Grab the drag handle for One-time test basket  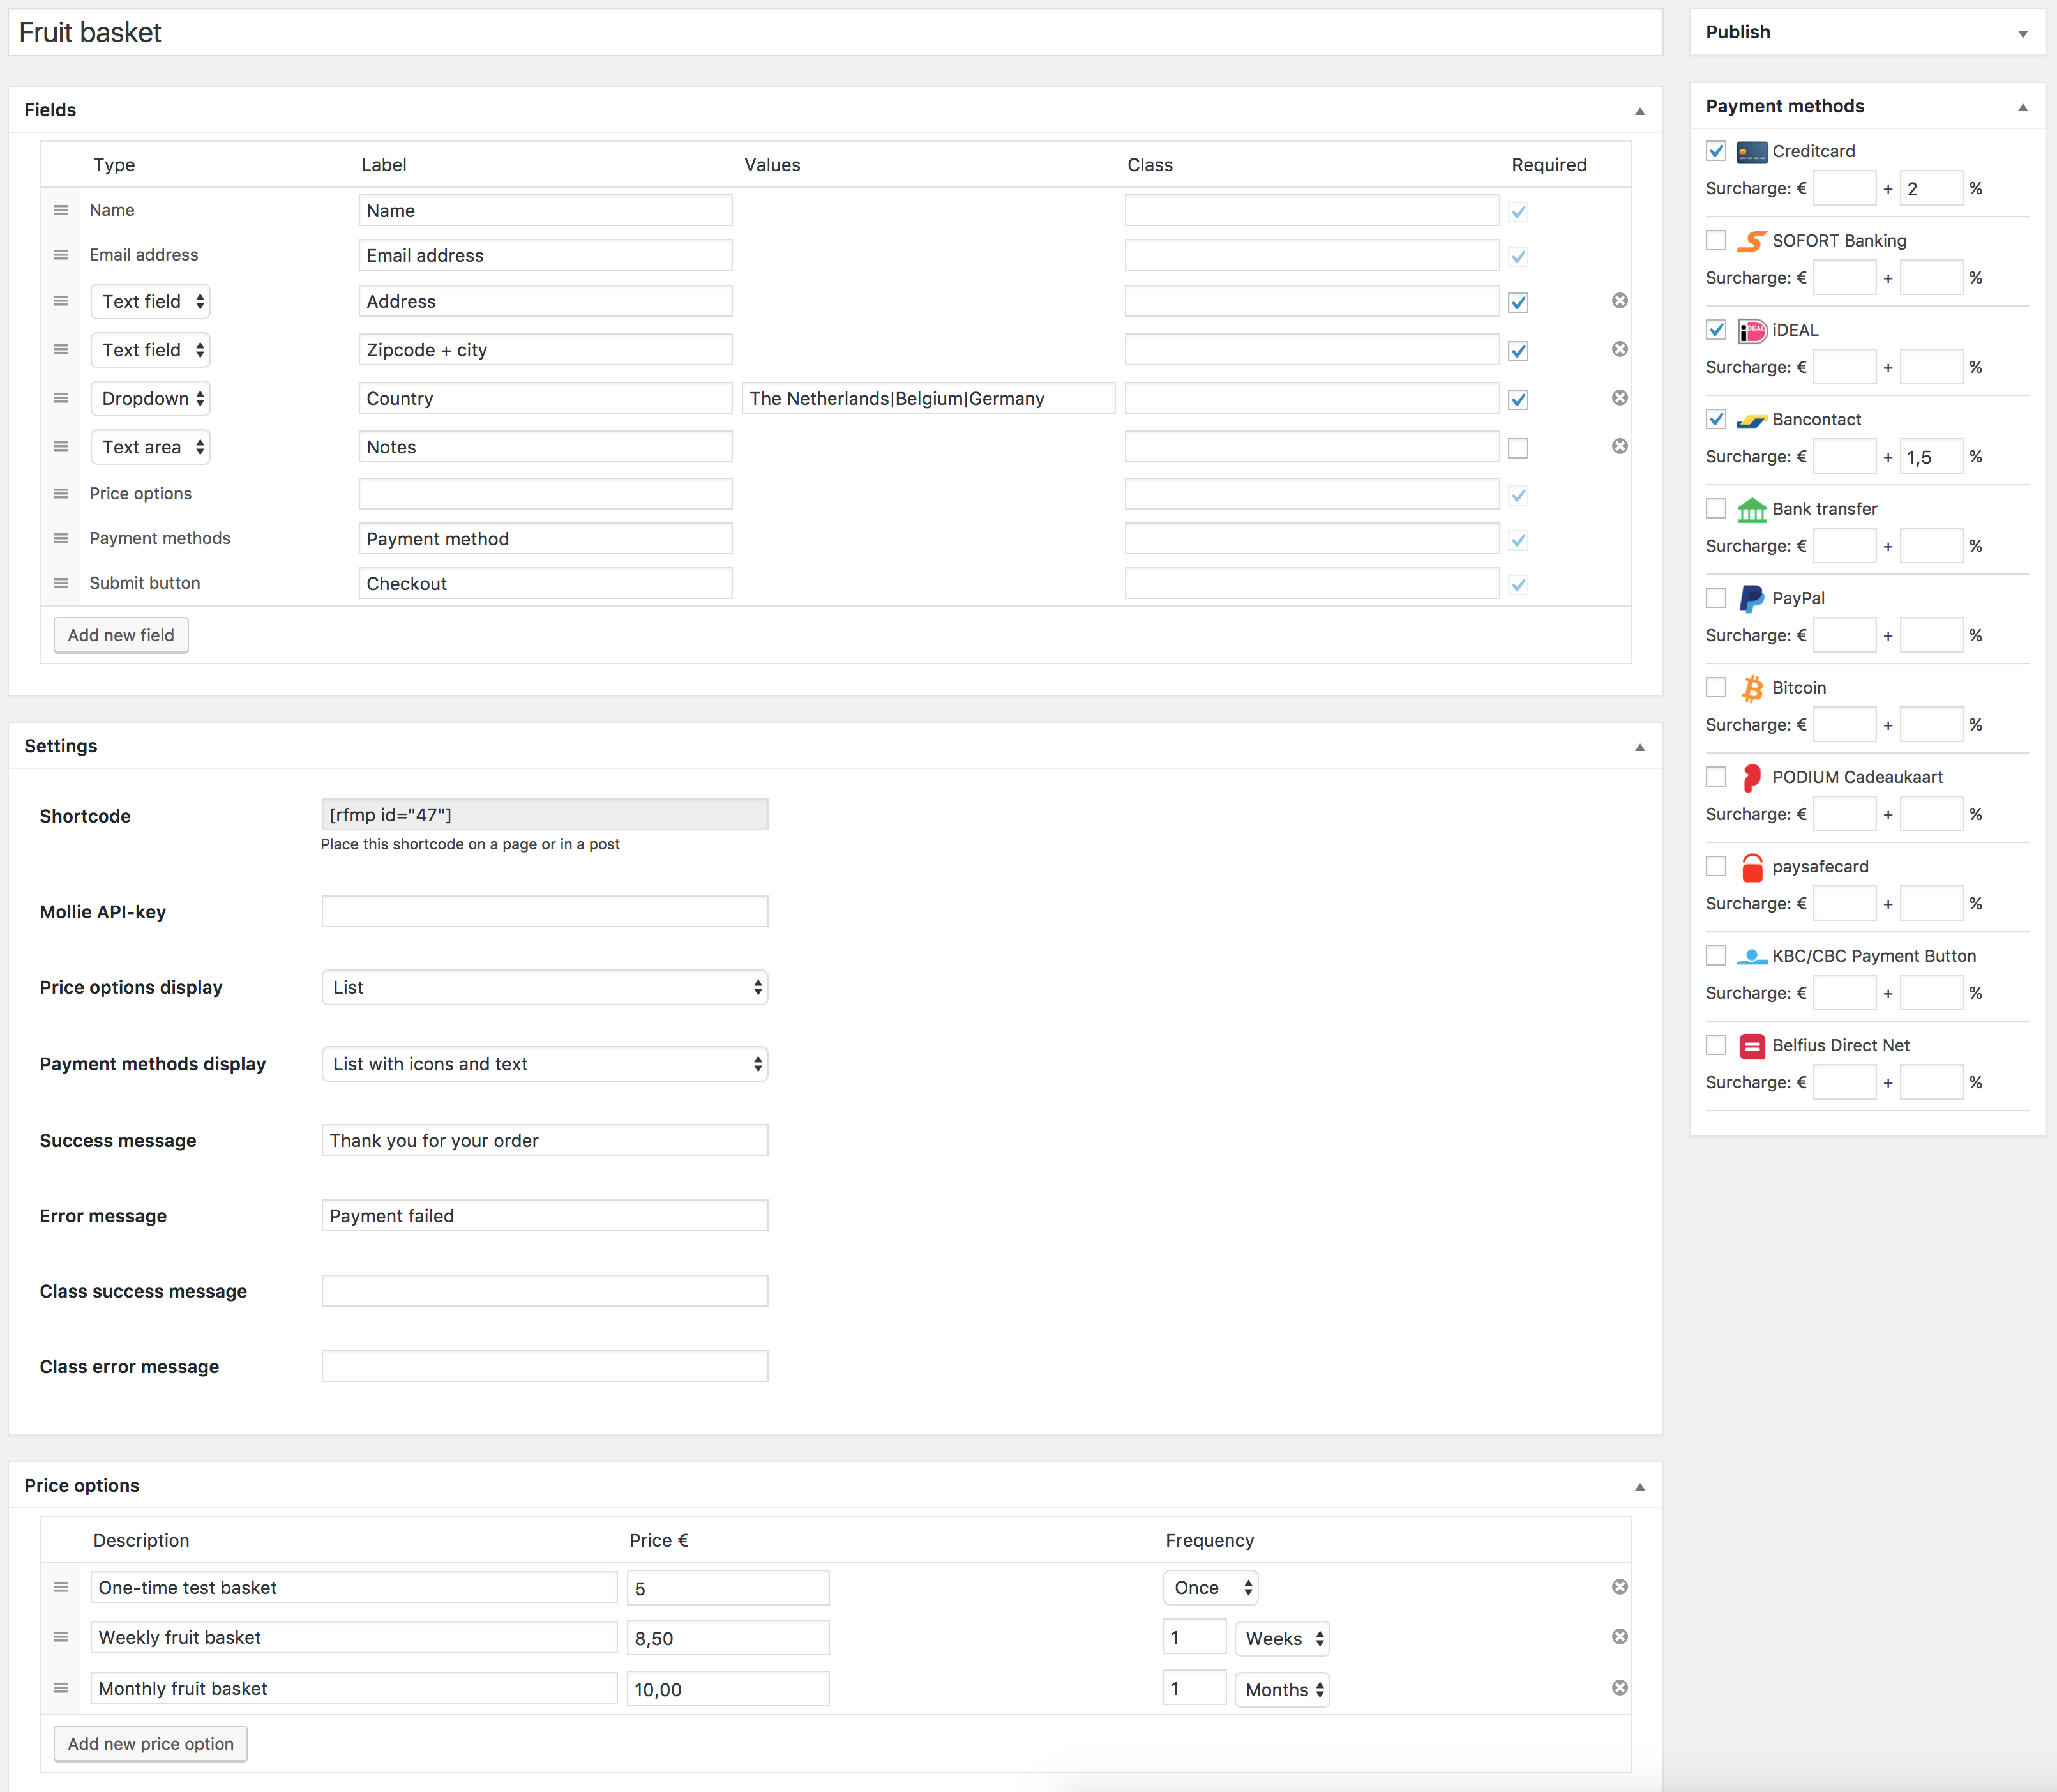pyautogui.click(x=61, y=1587)
